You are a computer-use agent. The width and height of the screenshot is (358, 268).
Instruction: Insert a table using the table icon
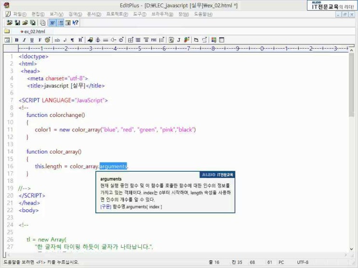coord(131,40)
